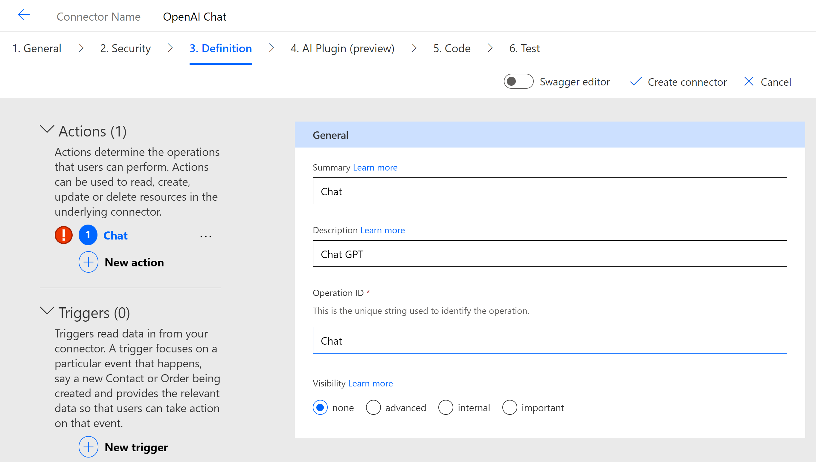The height and width of the screenshot is (462, 816).
Task: Click the New action plus icon
Action: tap(88, 262)
